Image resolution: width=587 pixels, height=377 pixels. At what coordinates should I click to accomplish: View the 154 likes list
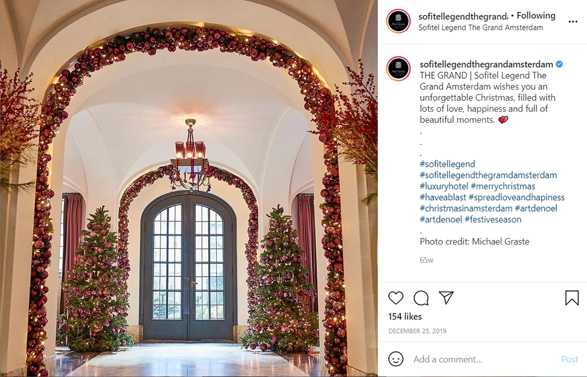click(405, 317)
